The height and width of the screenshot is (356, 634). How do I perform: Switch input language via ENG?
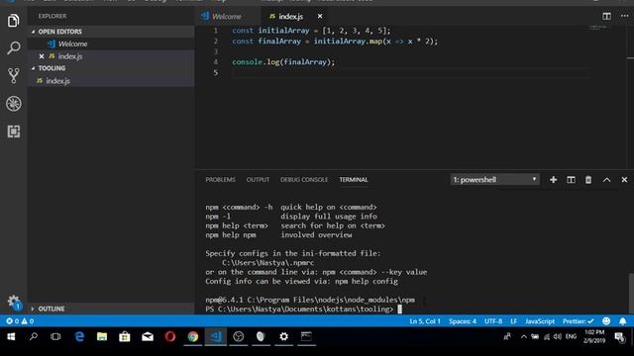[x=571, y=336]
